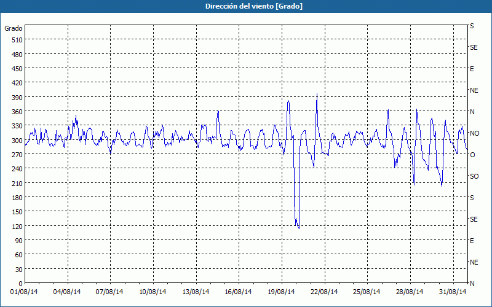Click the 330 axis value
Viewport: 492px width, 307px height.
18,126
